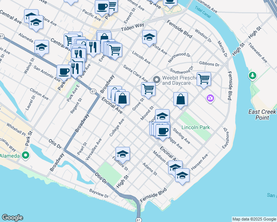The width and height of the screenshot is (277, 222).
Task: Select the Grove St label
Action: [x=138, y=104]
